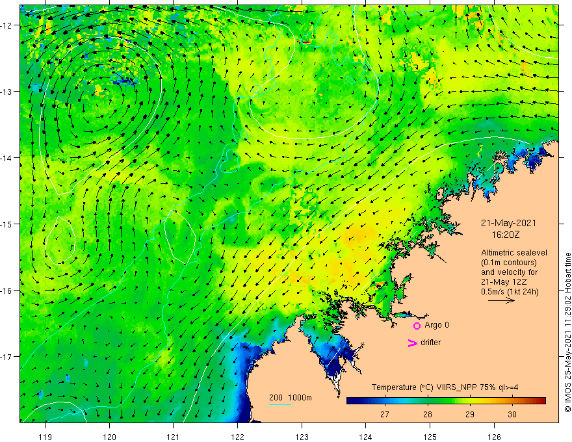The image size is (572, 442).
Task: Click the 0.5m/s velocity reference arrow
Action: tap(501, 300)
